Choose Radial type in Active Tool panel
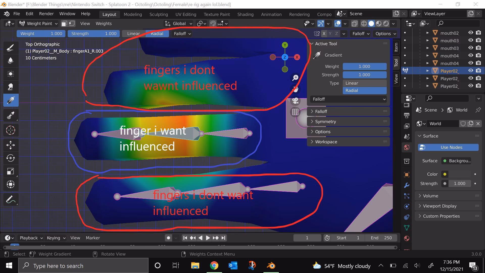Screen dimensions: 485x273 (365, 90)
